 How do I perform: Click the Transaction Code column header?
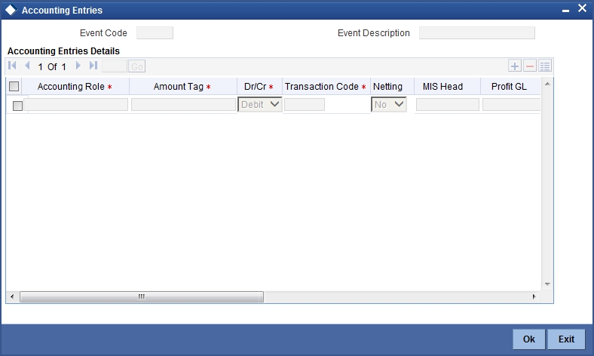pyautogui.click(x=326, y=87)
